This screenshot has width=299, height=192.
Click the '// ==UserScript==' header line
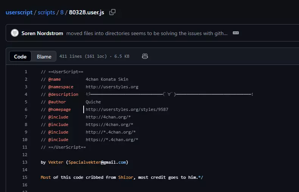tap(62, 72)
